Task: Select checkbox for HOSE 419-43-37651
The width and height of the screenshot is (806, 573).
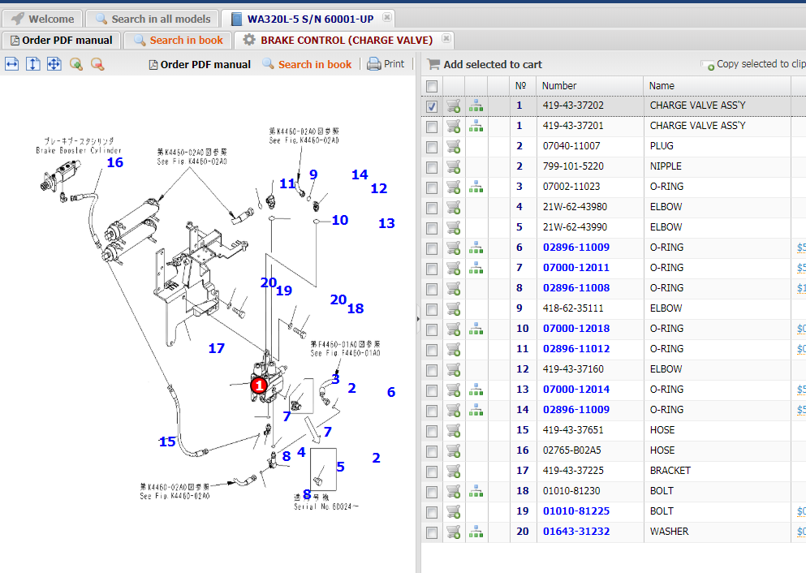Action: (x=432, y=430)
